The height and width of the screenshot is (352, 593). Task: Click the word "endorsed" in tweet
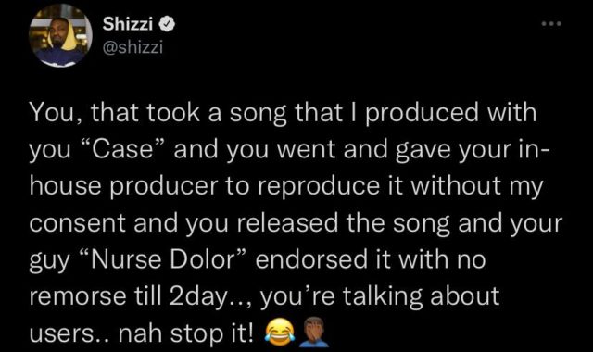[311, 260]
